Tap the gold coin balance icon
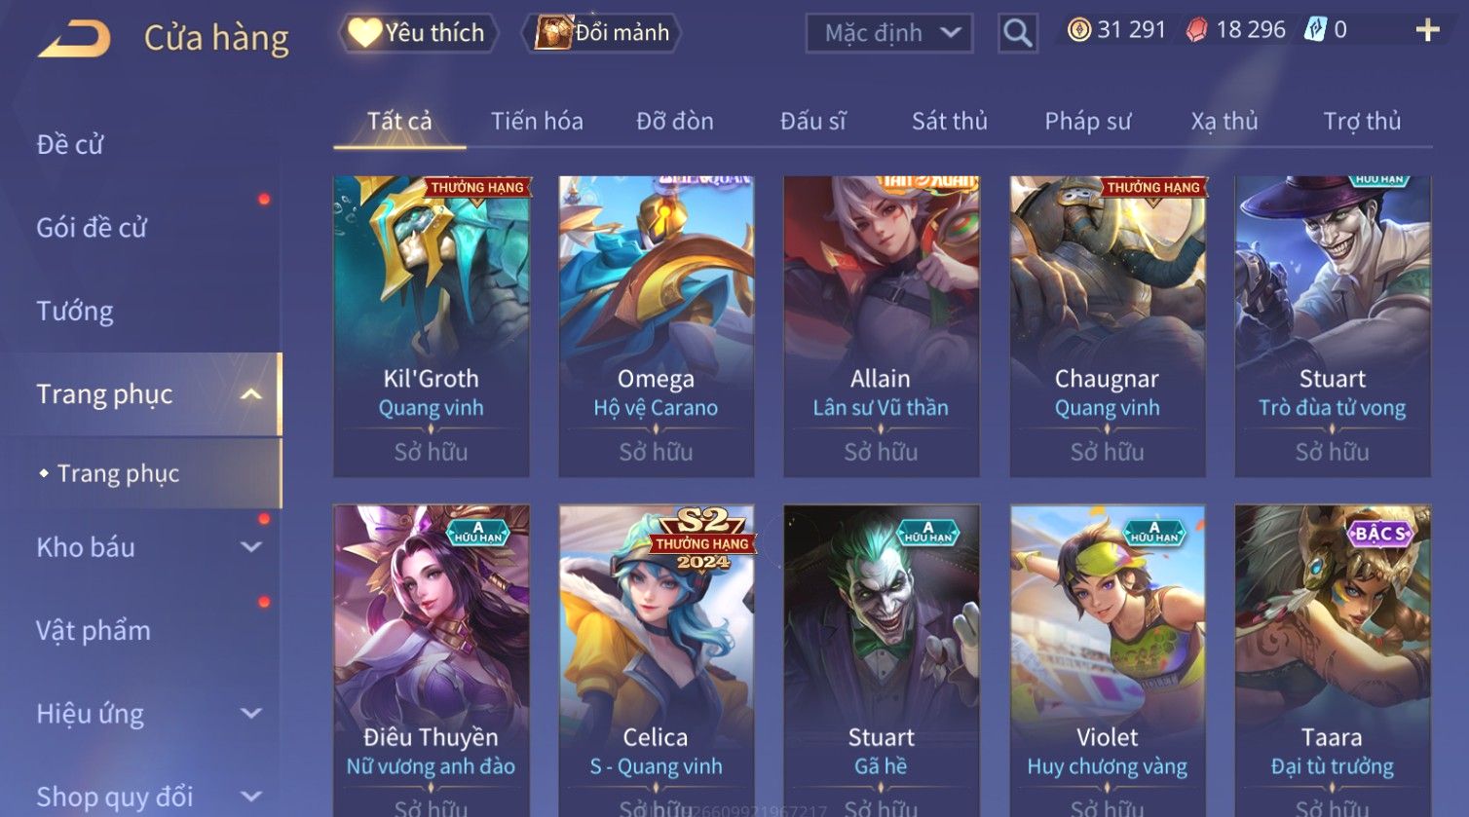Screen dimensions: 1469x817 tap(1078, 30)
